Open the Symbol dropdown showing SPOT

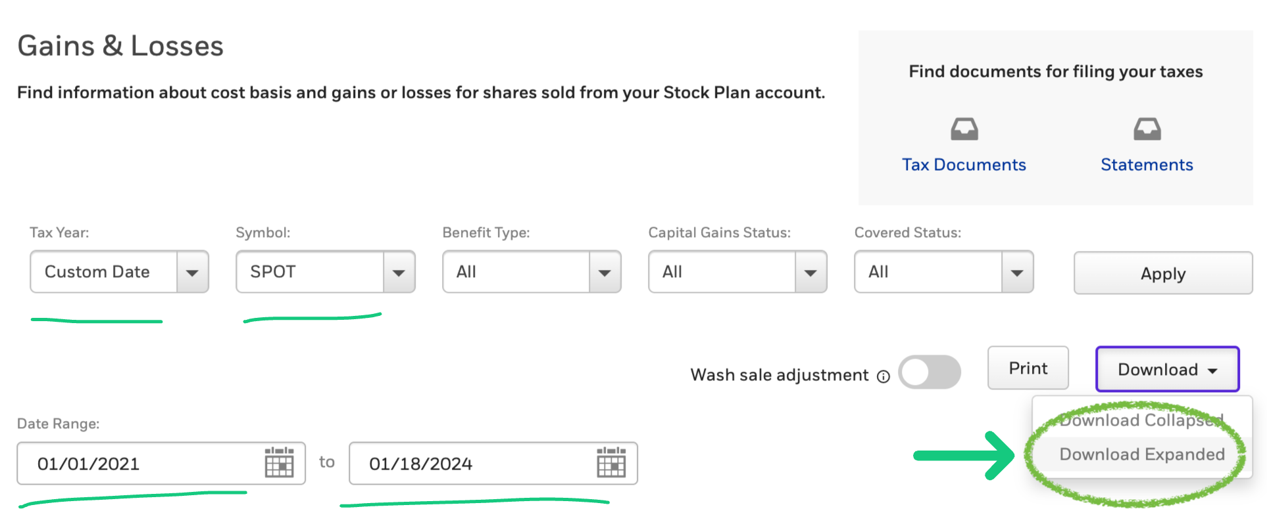coord(326,271)
